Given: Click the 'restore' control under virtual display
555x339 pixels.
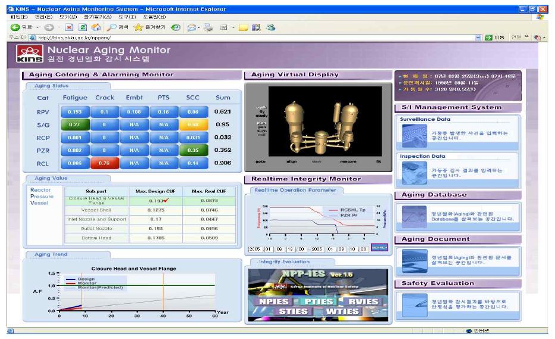Looking at the screenshot, I should point(348,161).
